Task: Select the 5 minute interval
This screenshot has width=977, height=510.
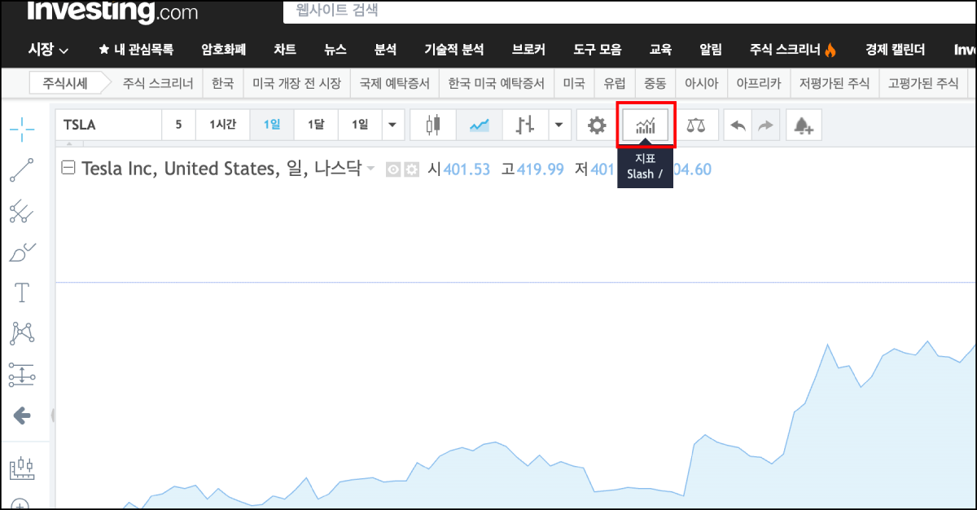Action: 178,125
